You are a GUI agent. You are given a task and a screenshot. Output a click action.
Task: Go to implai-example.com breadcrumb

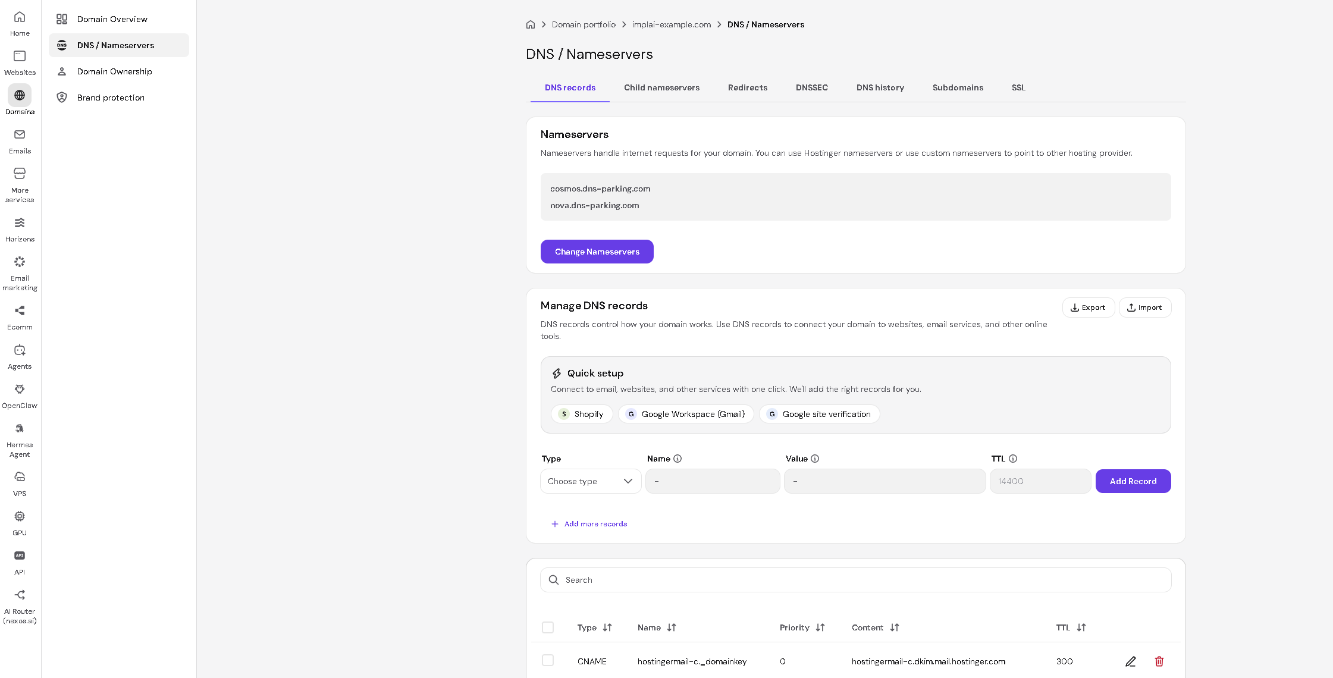672,24
